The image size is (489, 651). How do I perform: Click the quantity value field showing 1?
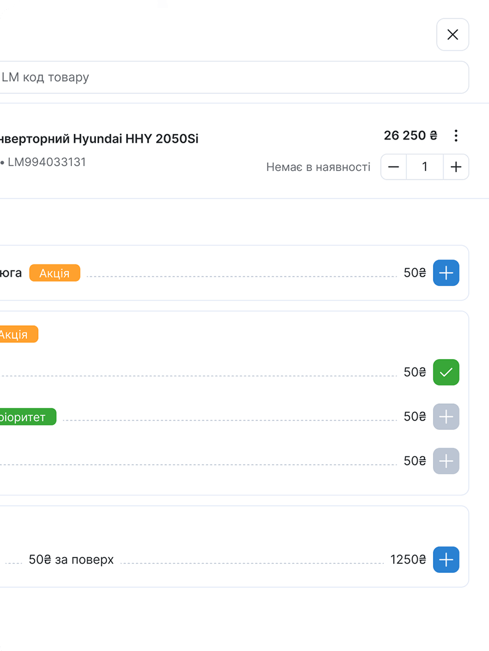point(424,167)
